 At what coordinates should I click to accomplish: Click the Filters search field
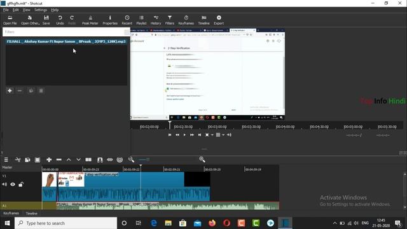click(64, 32)
